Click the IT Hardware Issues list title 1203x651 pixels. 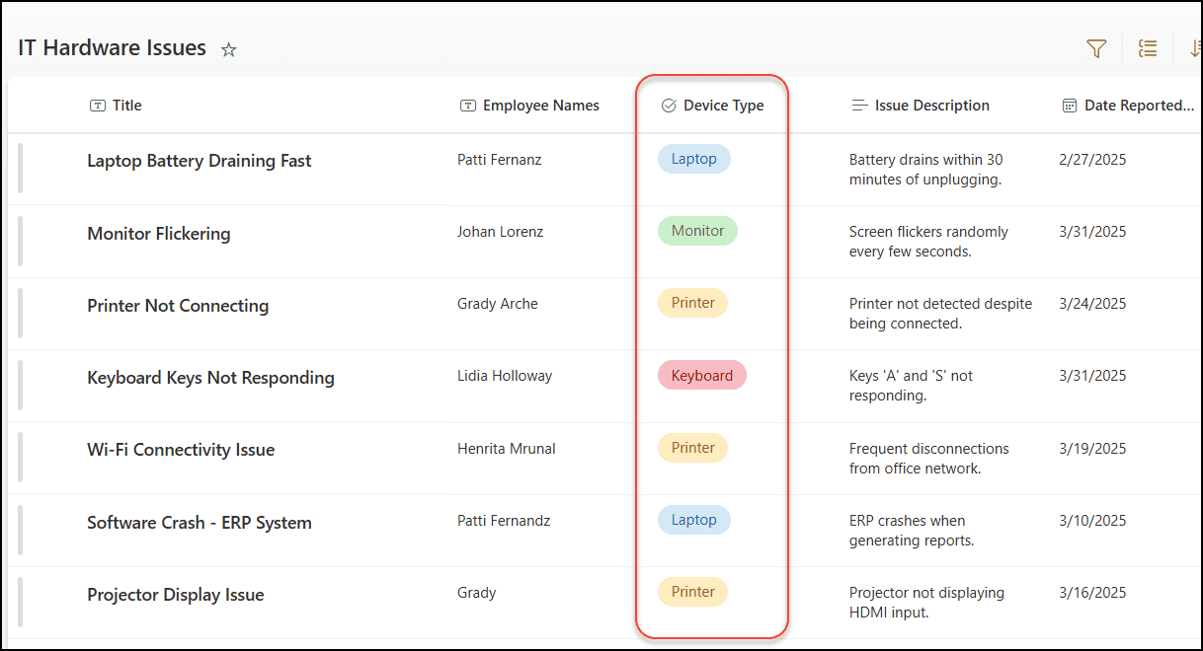click(113, 47)
